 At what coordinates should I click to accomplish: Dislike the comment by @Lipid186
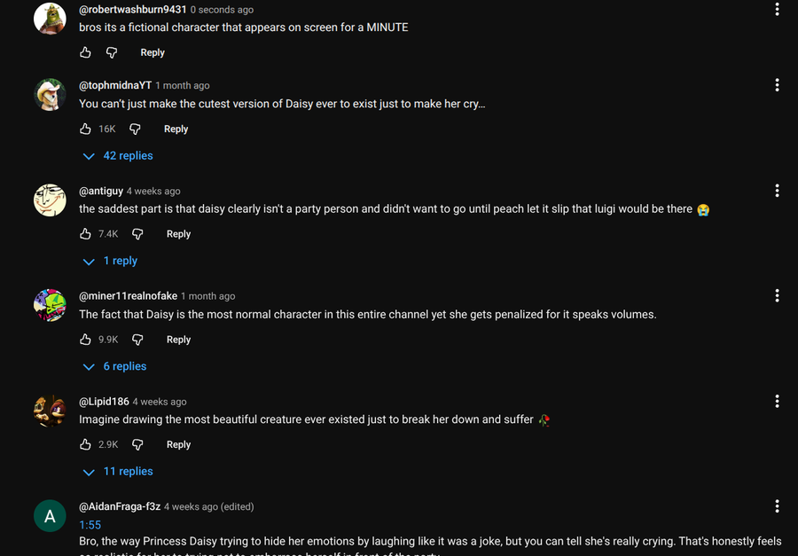pyautogui.click(x=137, y=444)
